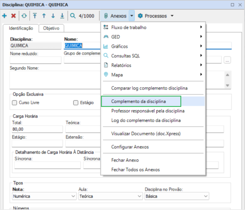
Task: Go to the previous record
Action: coord(44,16)
